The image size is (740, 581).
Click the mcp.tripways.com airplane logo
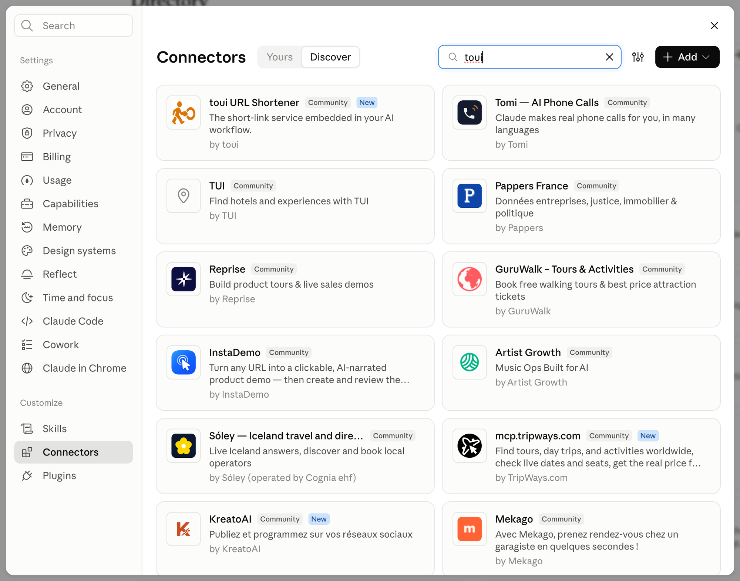(x=470, y=446)
